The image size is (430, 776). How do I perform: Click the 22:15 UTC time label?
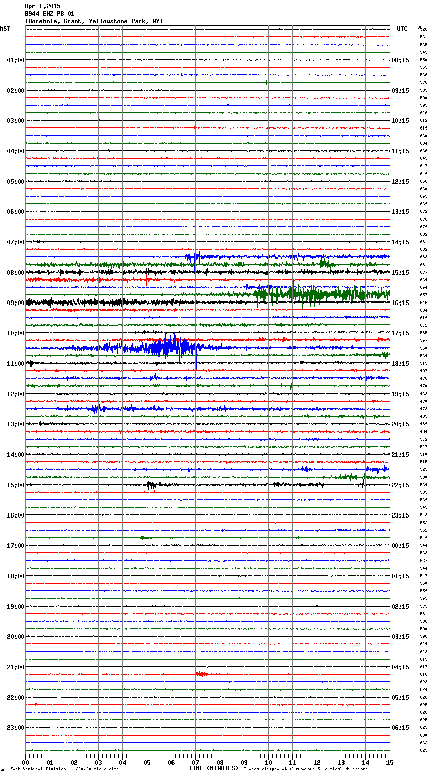(x=400, y=485)
